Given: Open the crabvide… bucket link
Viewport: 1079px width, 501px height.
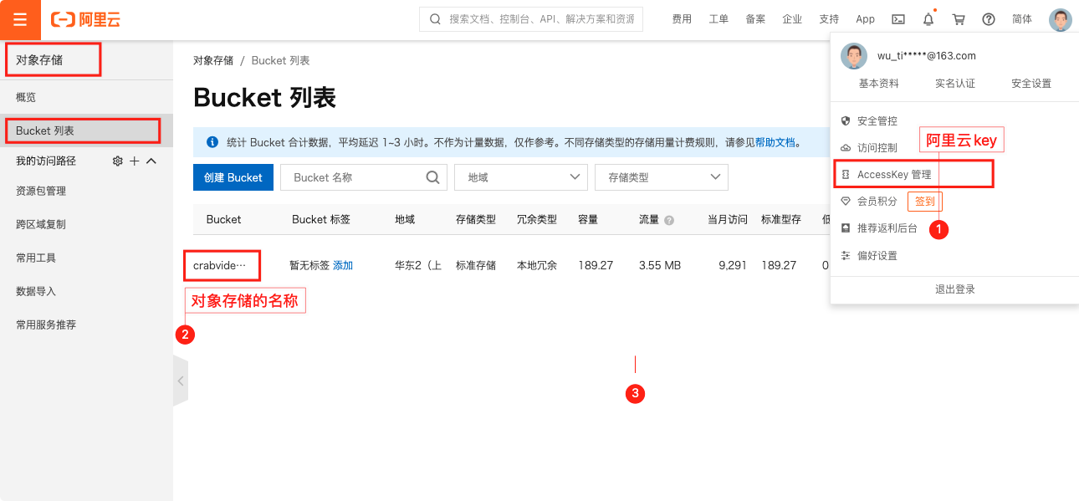Looking at the screenshot, I should (x=220, y=265).
